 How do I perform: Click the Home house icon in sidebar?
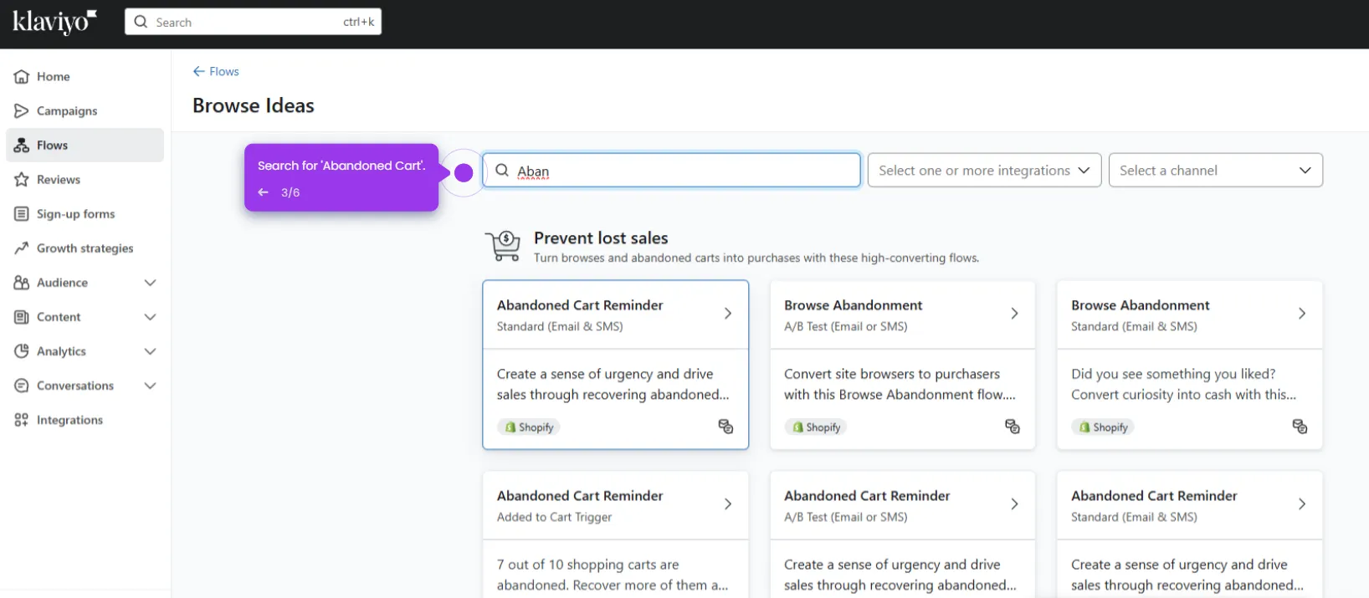pyautogui.click(x=22, y=77)
